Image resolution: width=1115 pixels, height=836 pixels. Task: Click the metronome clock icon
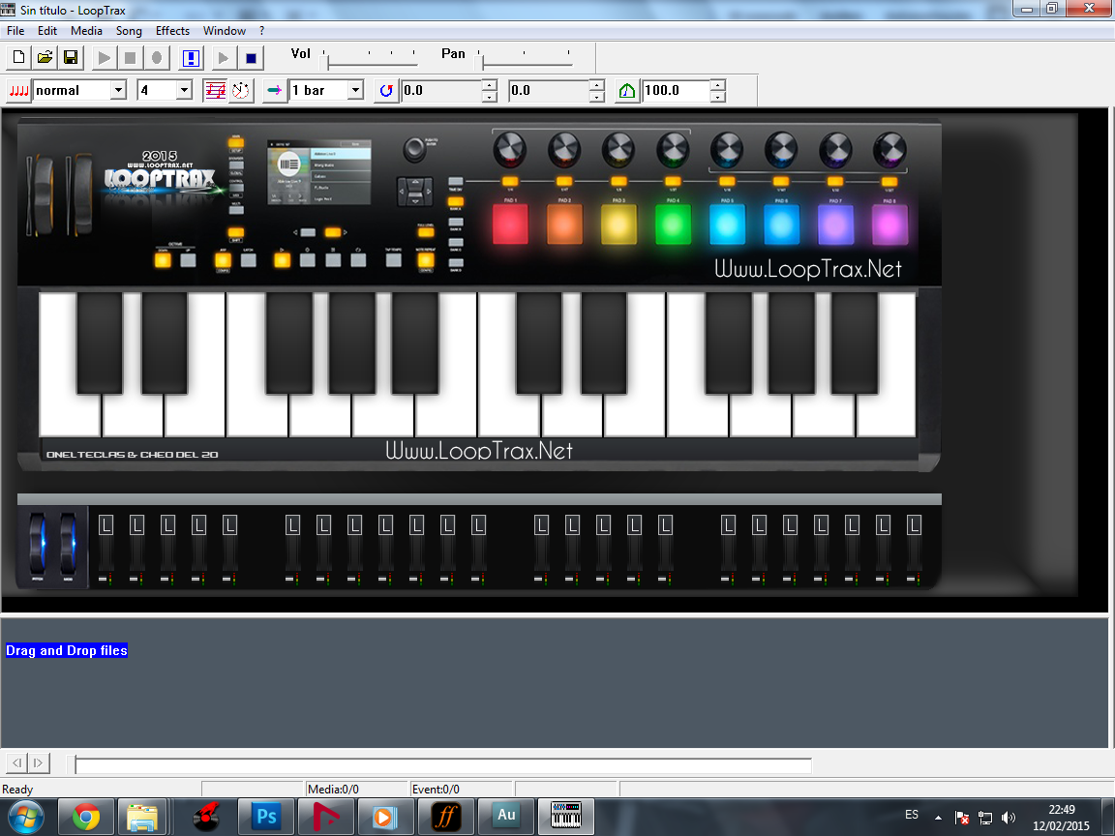(x=241, y=90)
